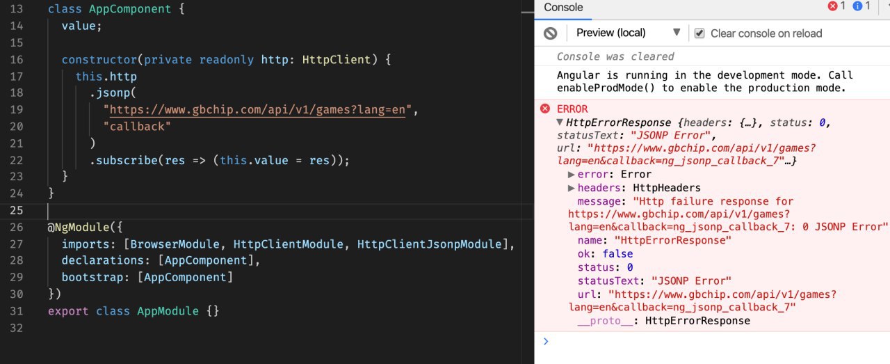The width and height of the screenshot is (890, 364).
Task: Click the red ERROR circle icon
Action: tap(545, 109)
